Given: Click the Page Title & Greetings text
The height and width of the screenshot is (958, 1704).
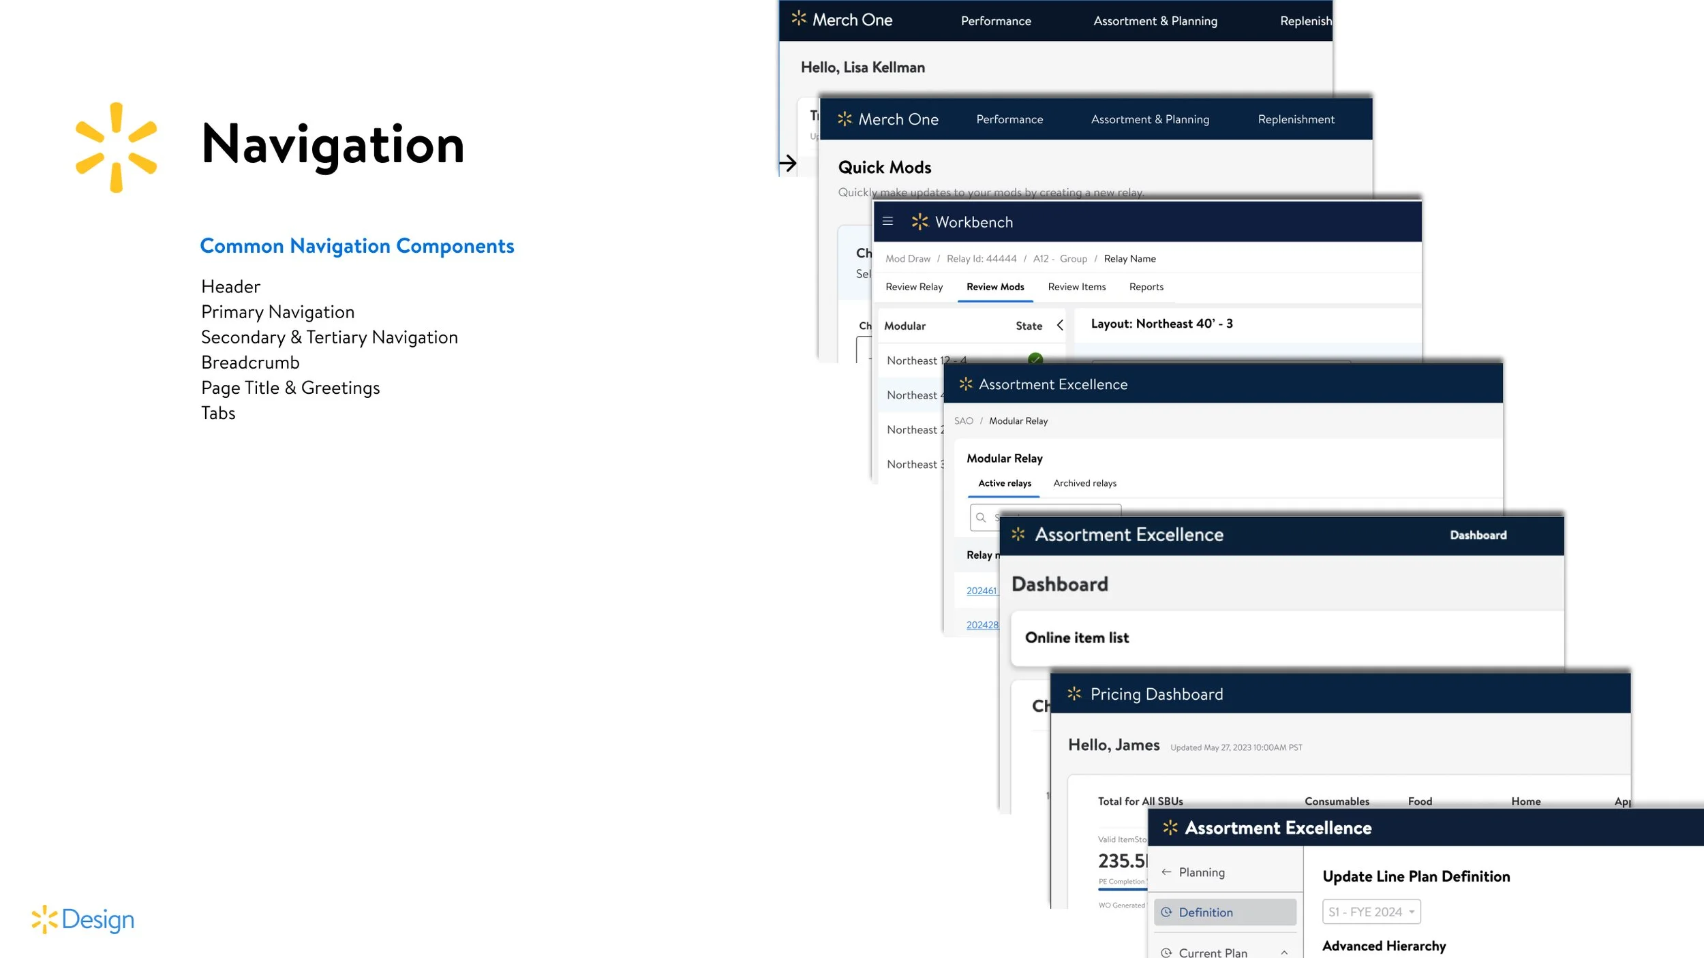Looking at the screenshot, I should click(290, 388).
